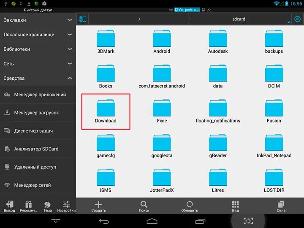
Task: Tap the Wi-Fi status icon
Action: [x=276, y=3]
